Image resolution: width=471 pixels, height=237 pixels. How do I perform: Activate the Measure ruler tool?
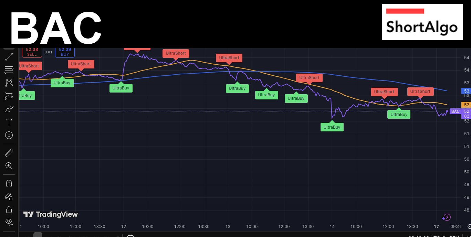[9, 152]
